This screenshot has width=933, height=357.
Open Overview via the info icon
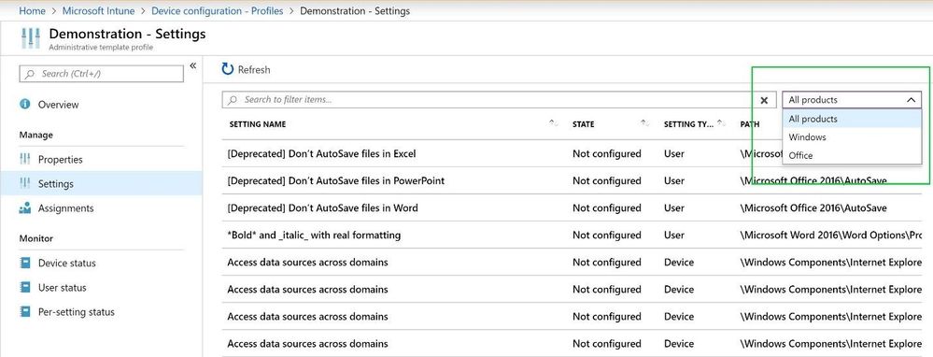[25, 104]
